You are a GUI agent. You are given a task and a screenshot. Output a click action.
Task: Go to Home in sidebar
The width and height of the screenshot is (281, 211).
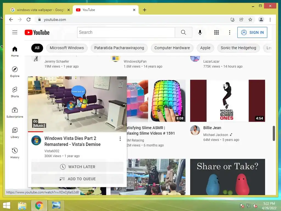15,52
